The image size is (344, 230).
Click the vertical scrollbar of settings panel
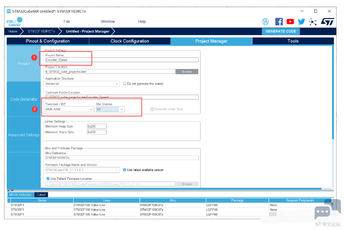point(333,92)
